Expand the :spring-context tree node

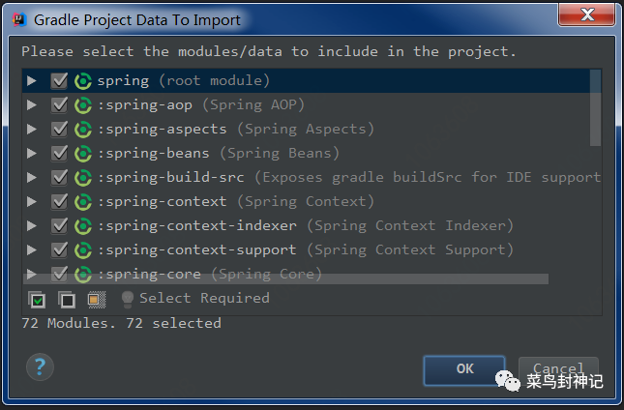pyautogui.click(x=31, y=202)
